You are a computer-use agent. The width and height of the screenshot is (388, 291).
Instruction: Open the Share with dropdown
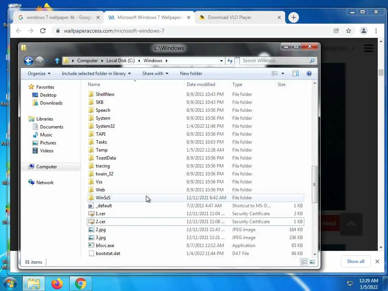coord(155,74)
